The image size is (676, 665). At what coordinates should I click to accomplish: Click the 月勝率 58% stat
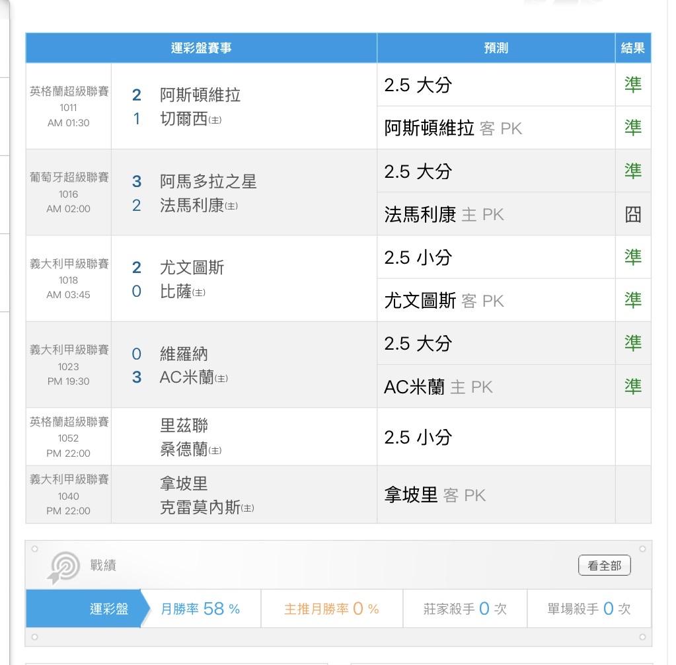click(200, 609)
